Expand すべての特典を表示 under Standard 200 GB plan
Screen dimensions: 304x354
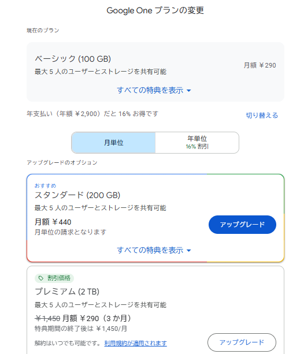[154, 250]
